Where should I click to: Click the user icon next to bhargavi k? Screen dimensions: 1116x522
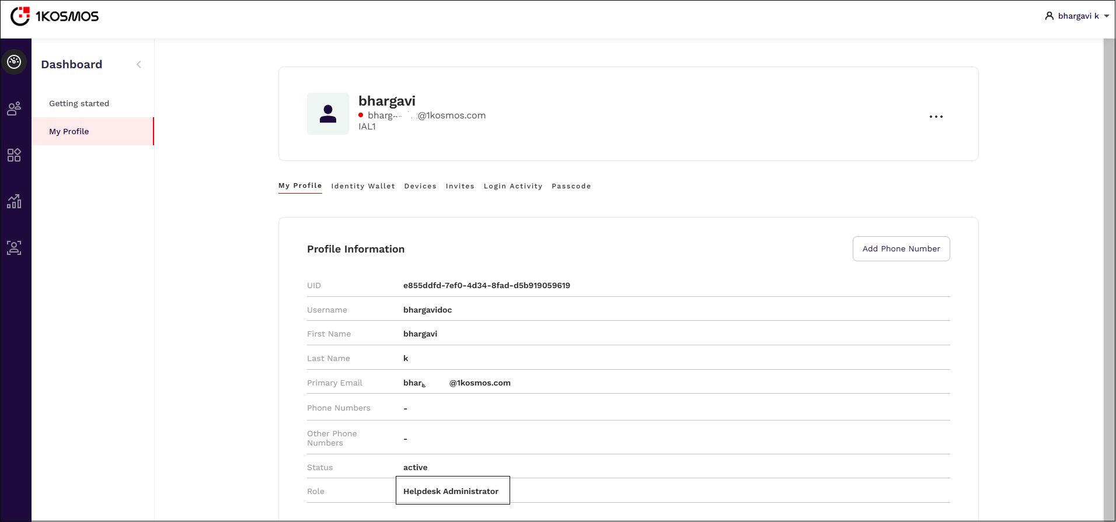[1049, 16]
